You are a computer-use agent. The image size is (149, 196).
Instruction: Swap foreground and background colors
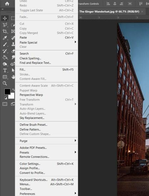click(x=13, y=90)
